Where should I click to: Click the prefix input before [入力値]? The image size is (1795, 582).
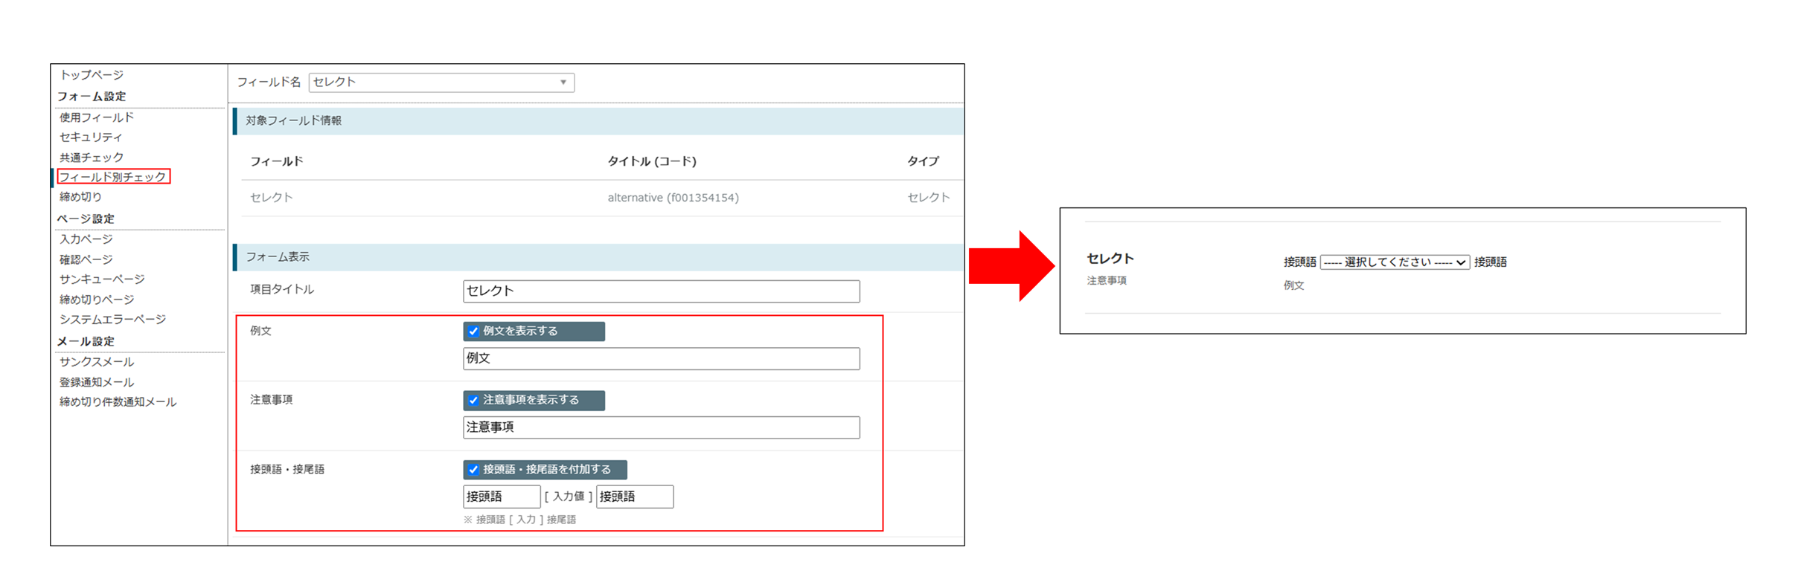tap(502, 497)
